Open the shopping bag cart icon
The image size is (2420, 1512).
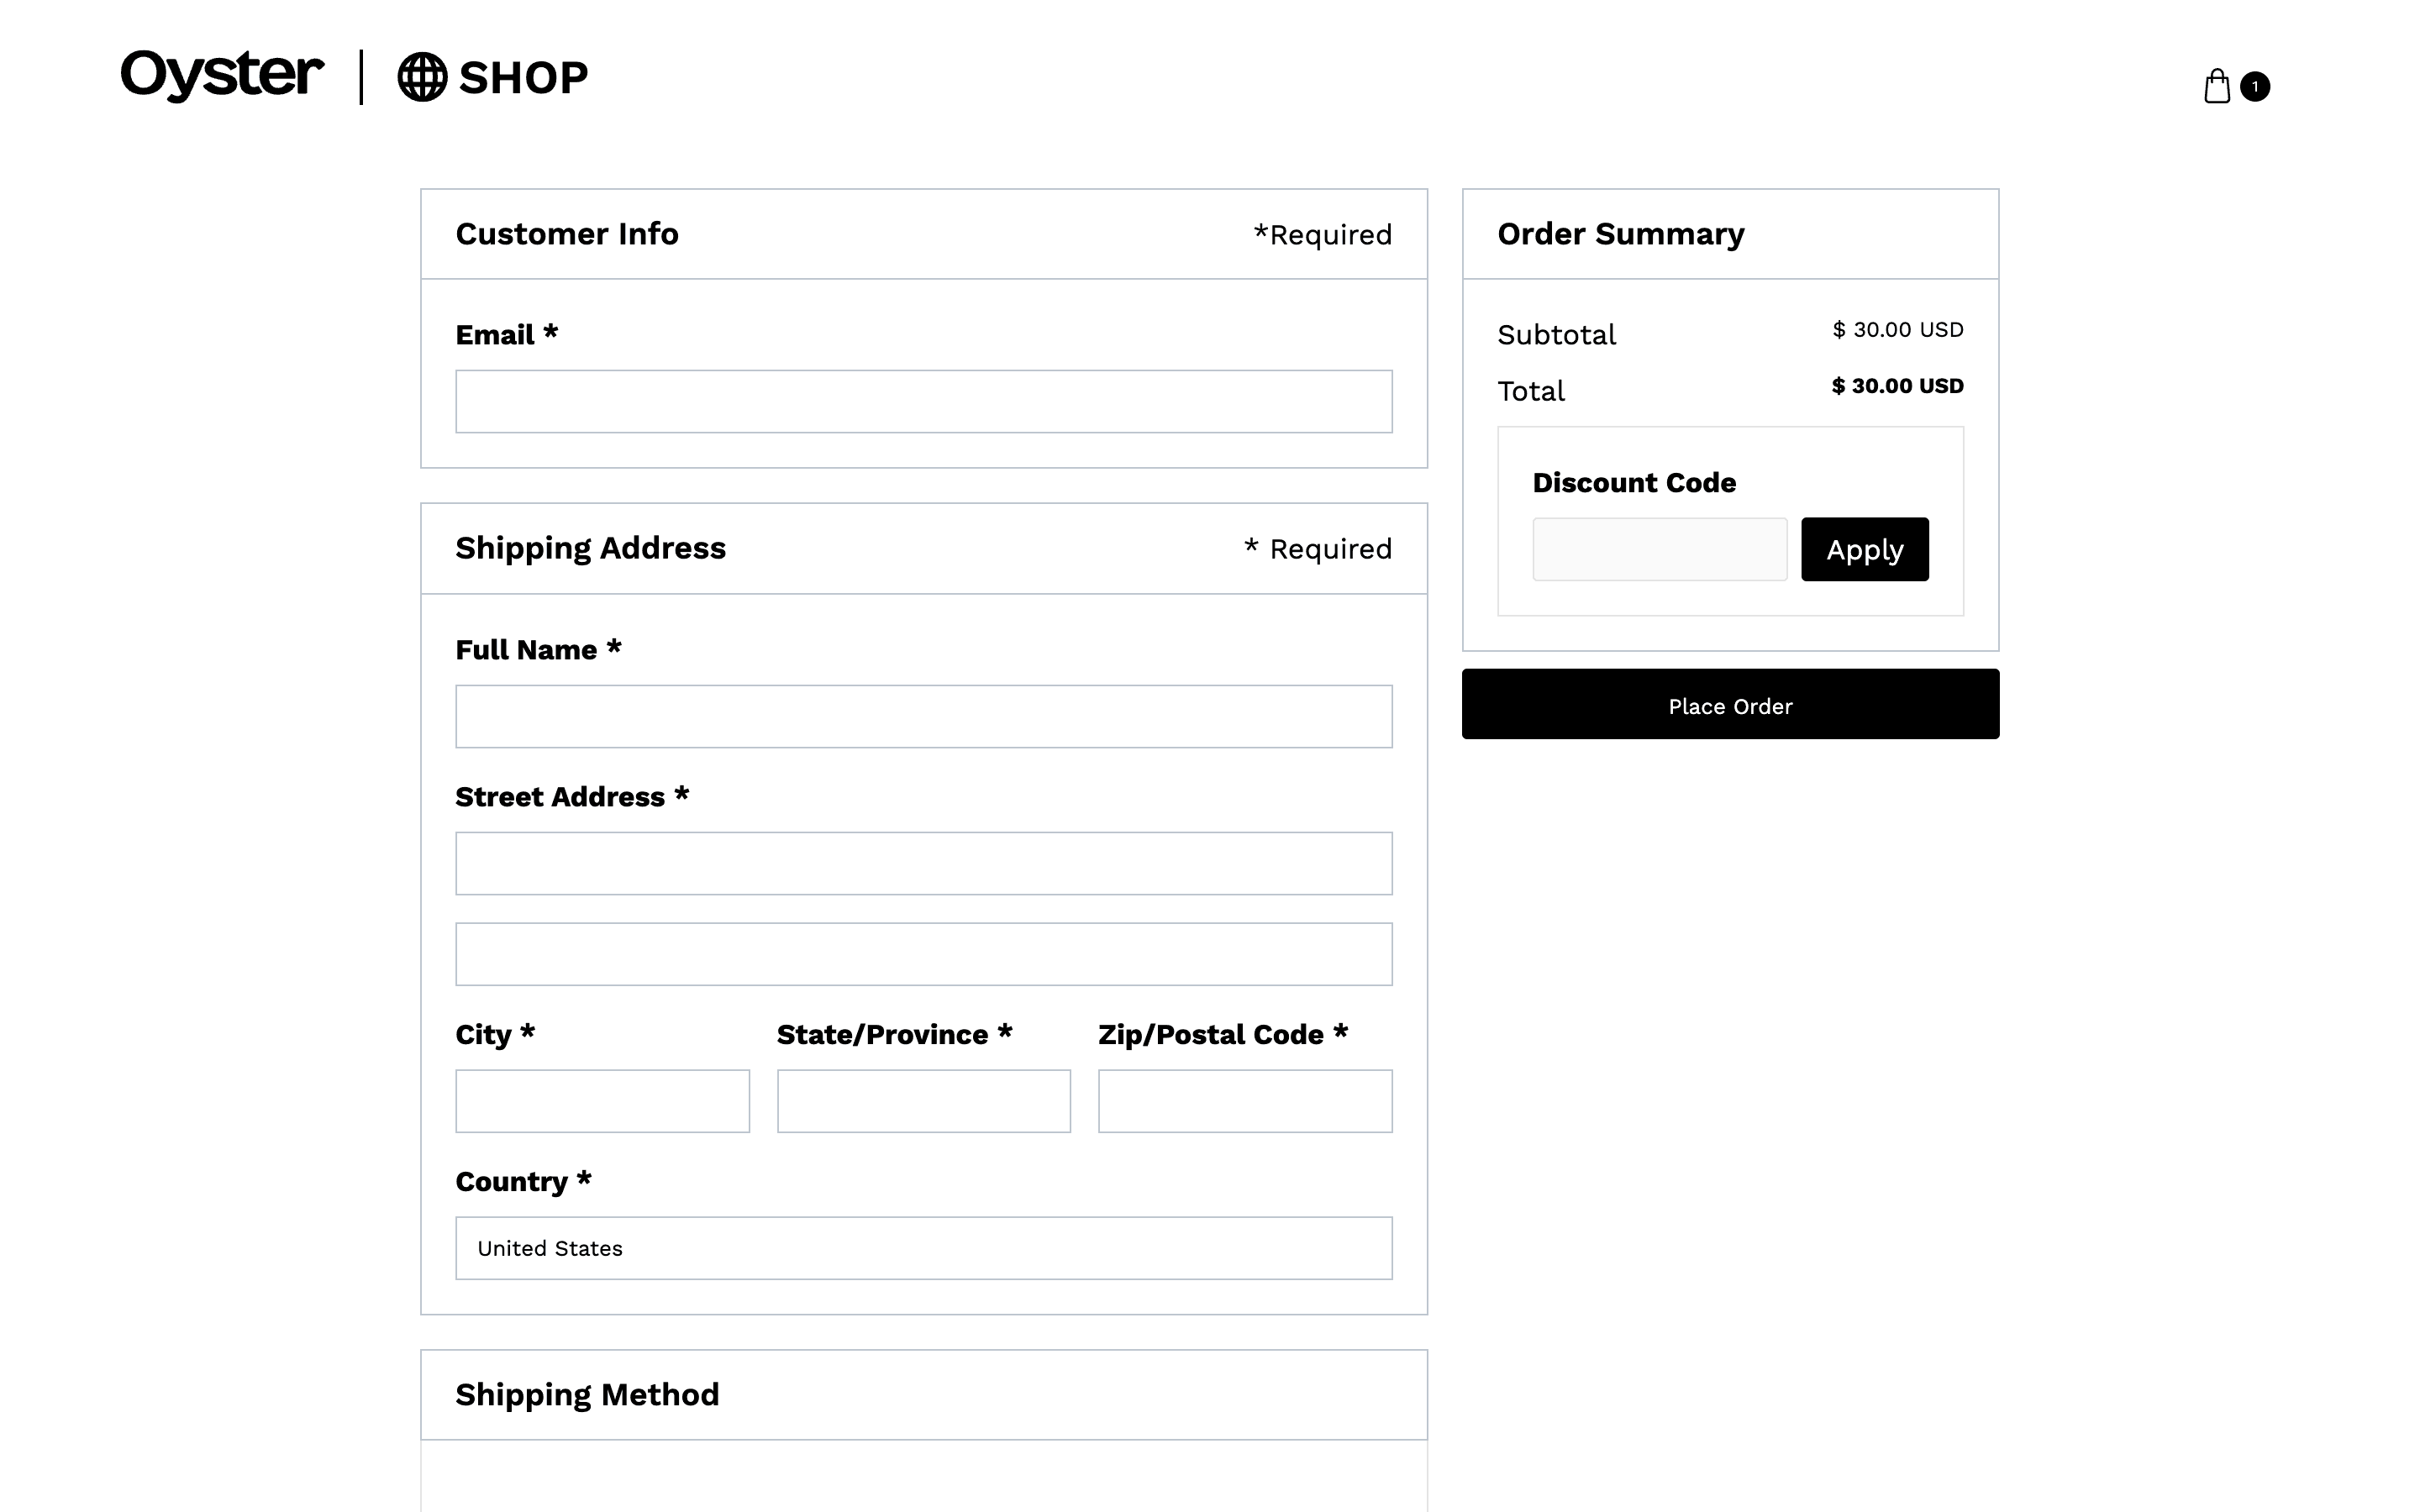coord(2216,87)
